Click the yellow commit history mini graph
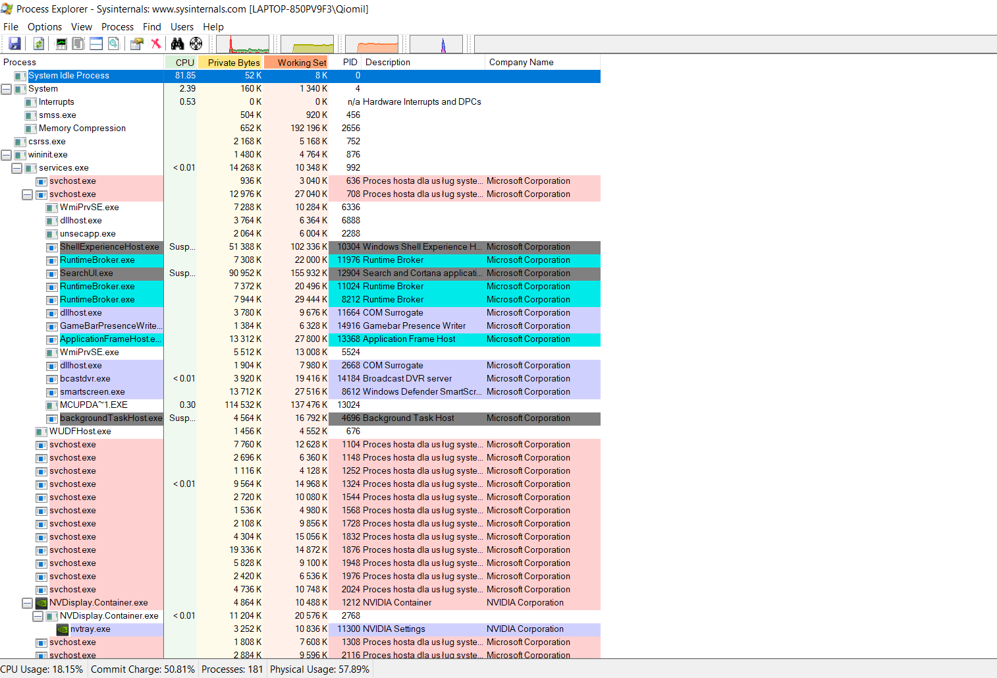The image size is (997, 678). coord(308,44)
